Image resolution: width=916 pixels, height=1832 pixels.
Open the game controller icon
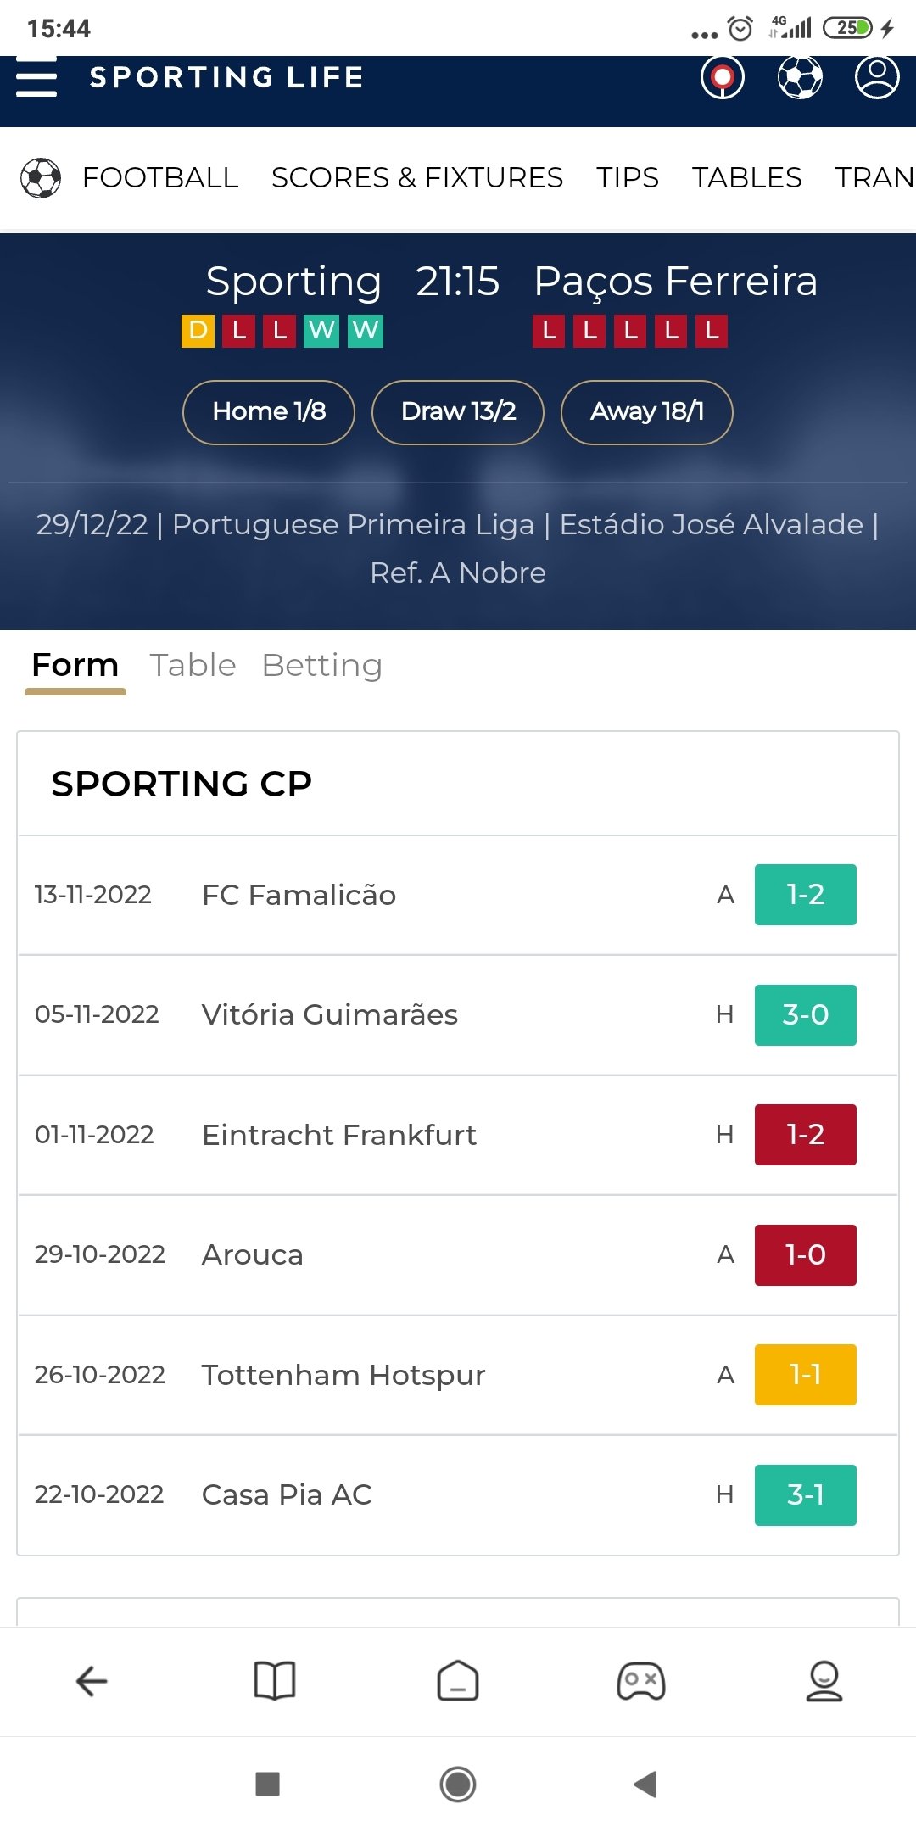(641, 1680)
